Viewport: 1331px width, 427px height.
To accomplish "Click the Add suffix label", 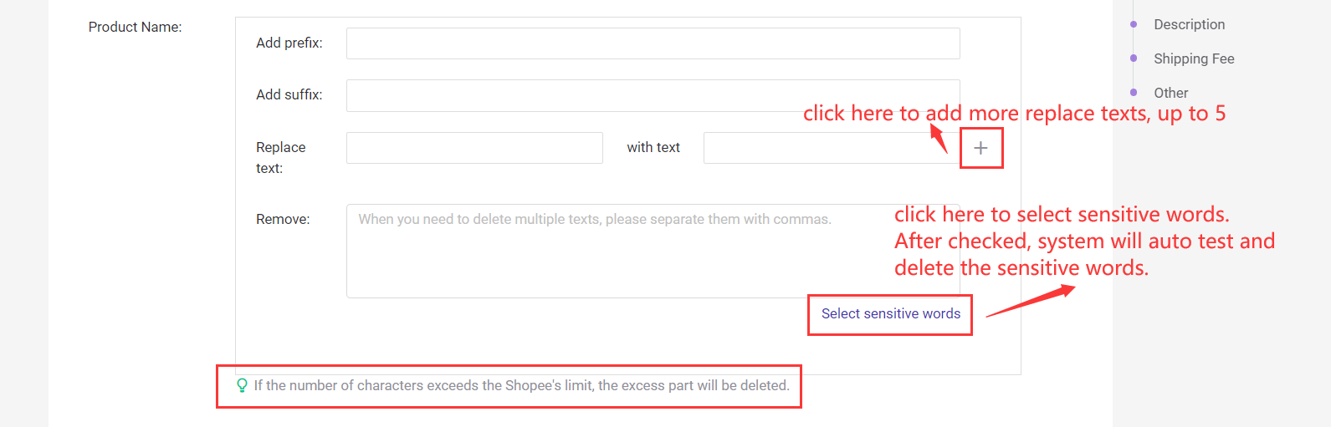I will click(289, 94).
